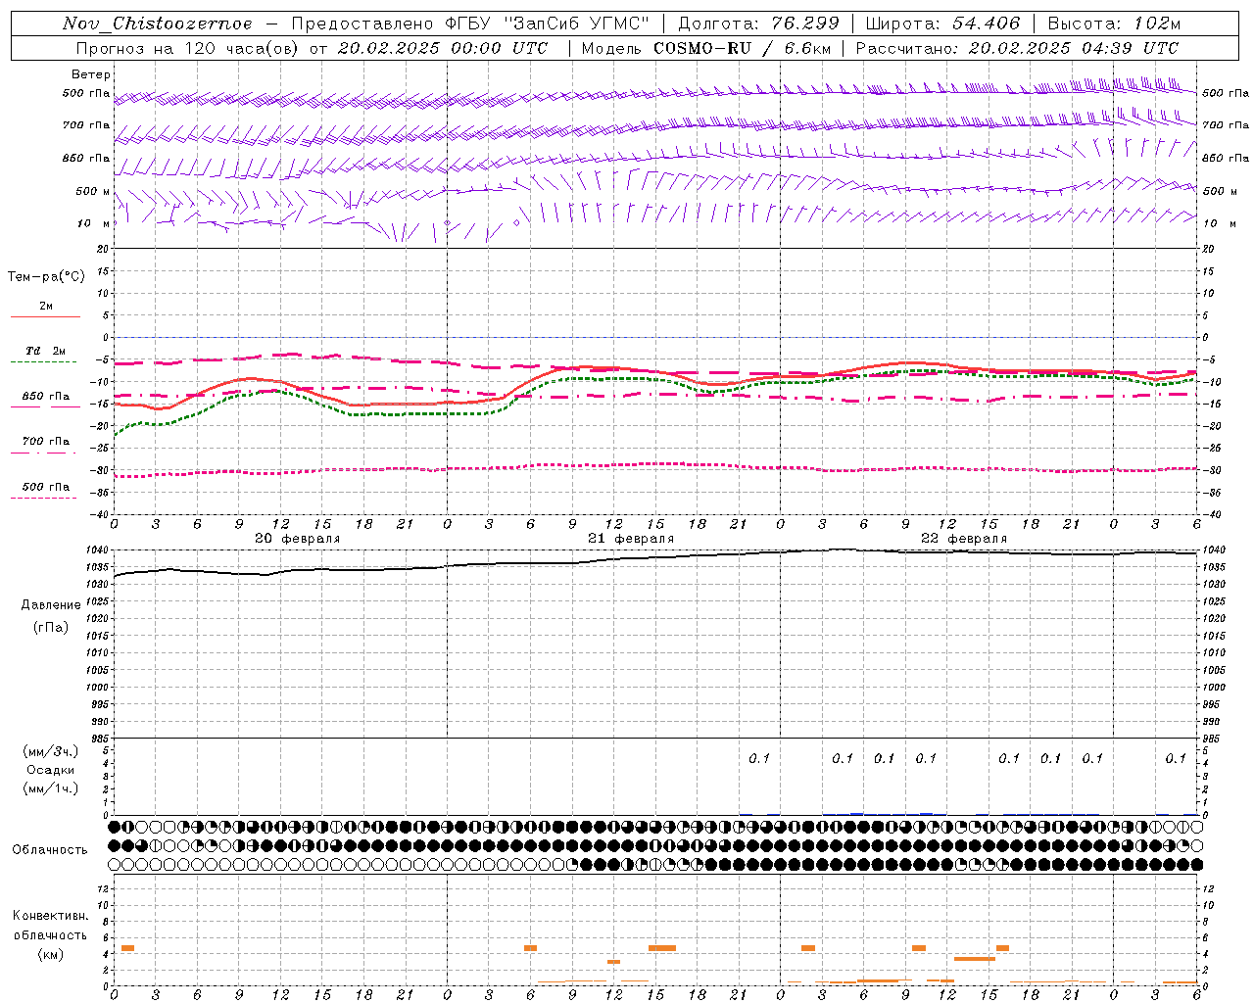
Task: Click the long orange convective bar at 15h on 21 февраля
Action: coord(662,948)
